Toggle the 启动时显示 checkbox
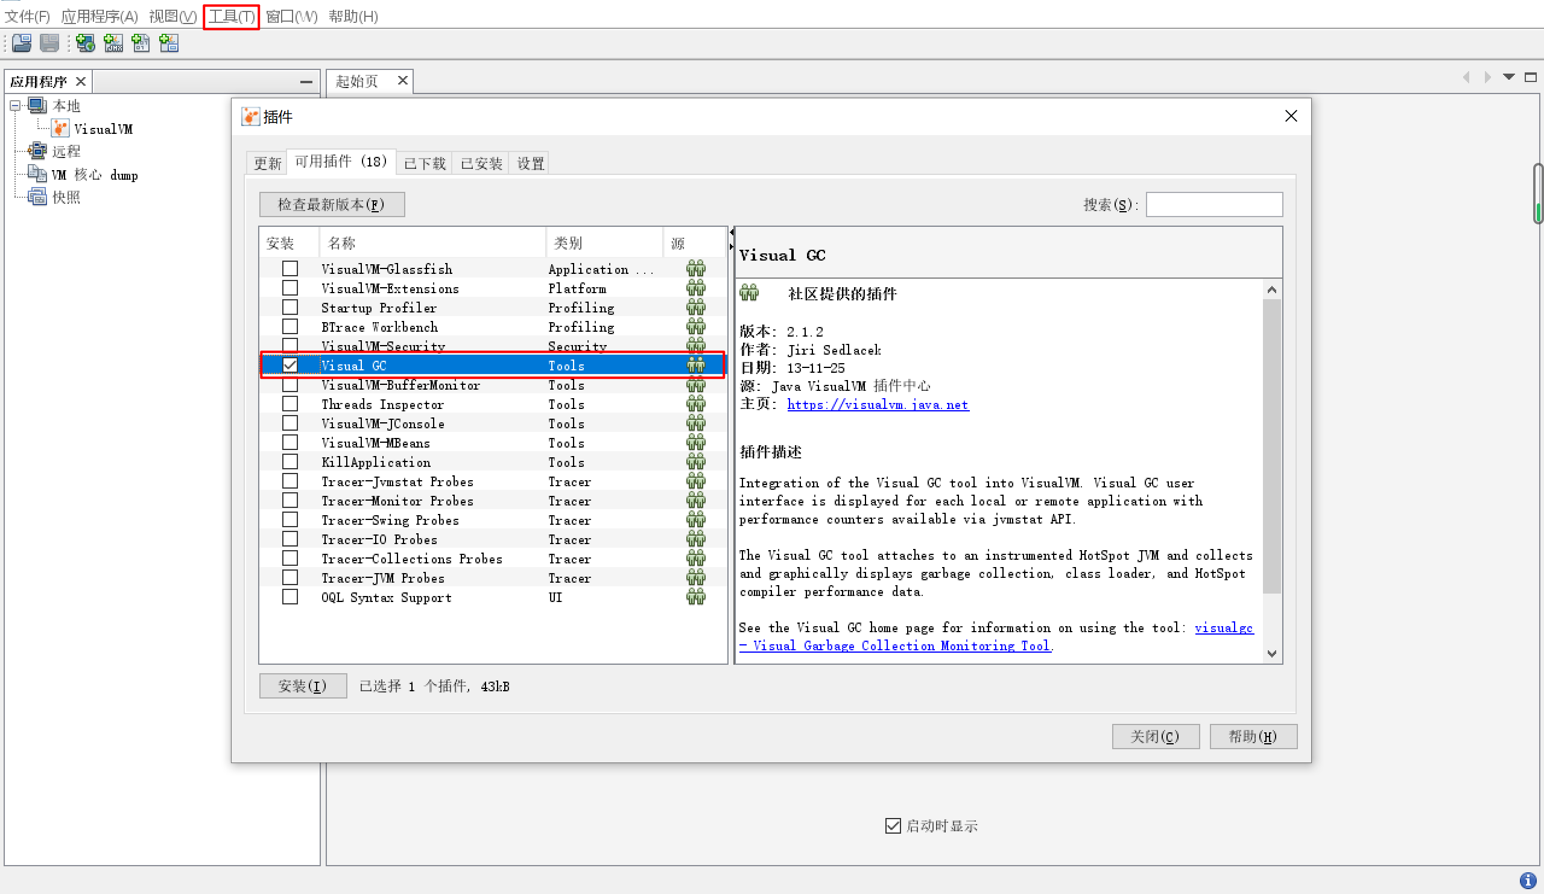This screenshot has height=894, width=1544. tap(893, 825)
